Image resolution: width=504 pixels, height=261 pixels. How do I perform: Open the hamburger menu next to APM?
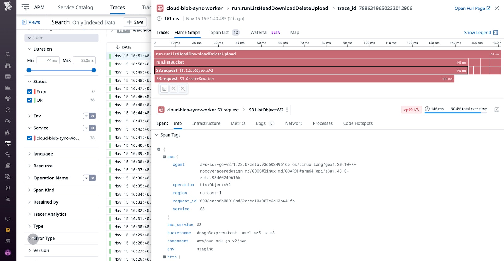[25, 7]
